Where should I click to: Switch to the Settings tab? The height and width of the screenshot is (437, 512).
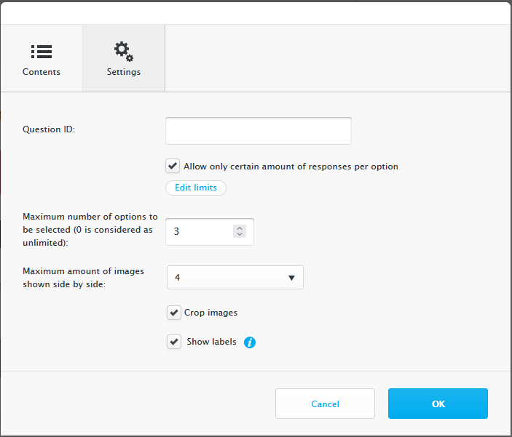click(x=124, y=58)
